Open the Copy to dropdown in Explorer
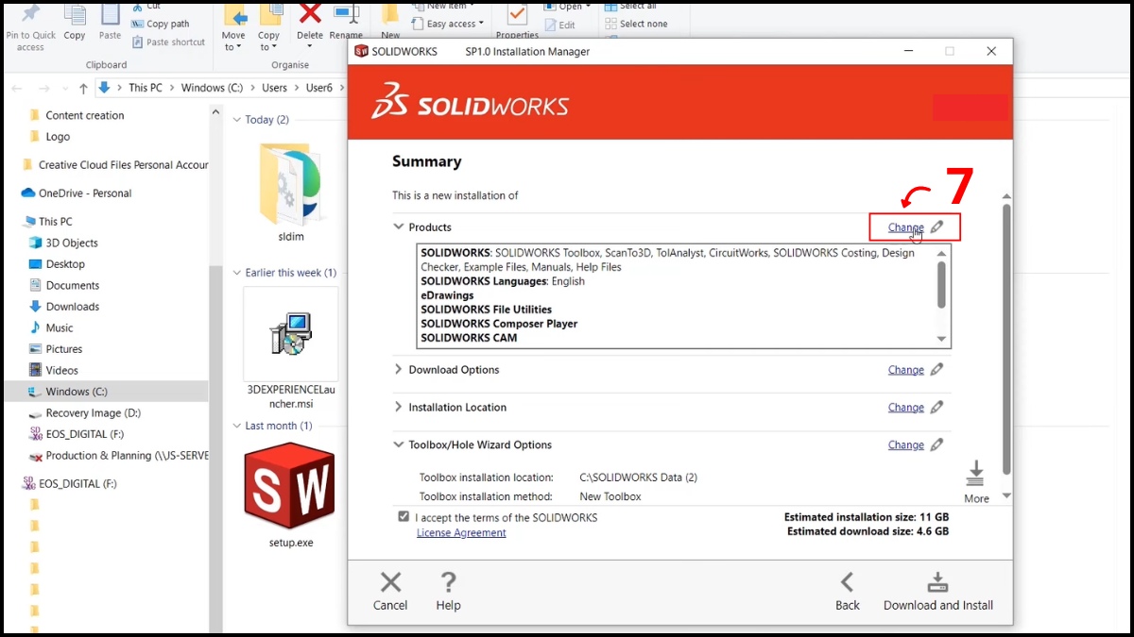This screenshot has height=637, width=1134. pos(269,42)
